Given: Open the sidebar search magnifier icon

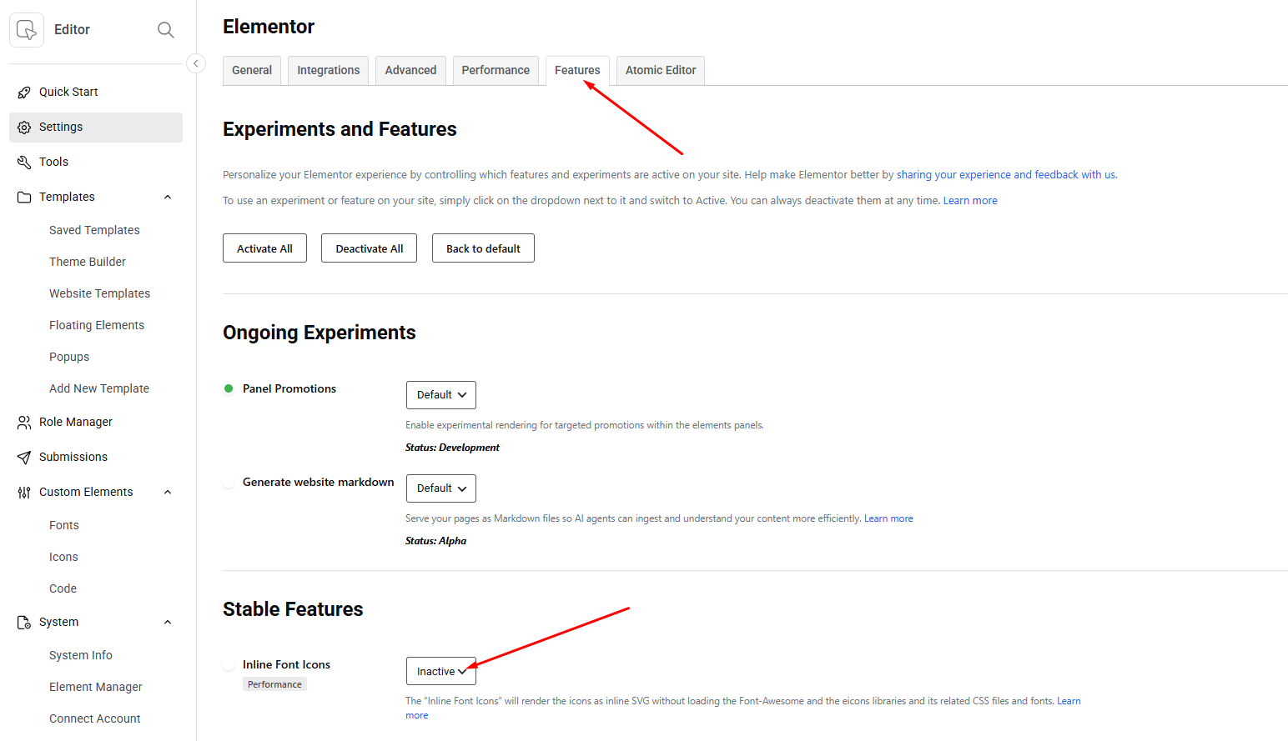Looking at the screenshot, I should click(166, 30).
